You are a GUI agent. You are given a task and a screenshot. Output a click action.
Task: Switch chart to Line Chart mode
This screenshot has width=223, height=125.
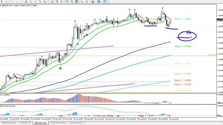point(62,1)
